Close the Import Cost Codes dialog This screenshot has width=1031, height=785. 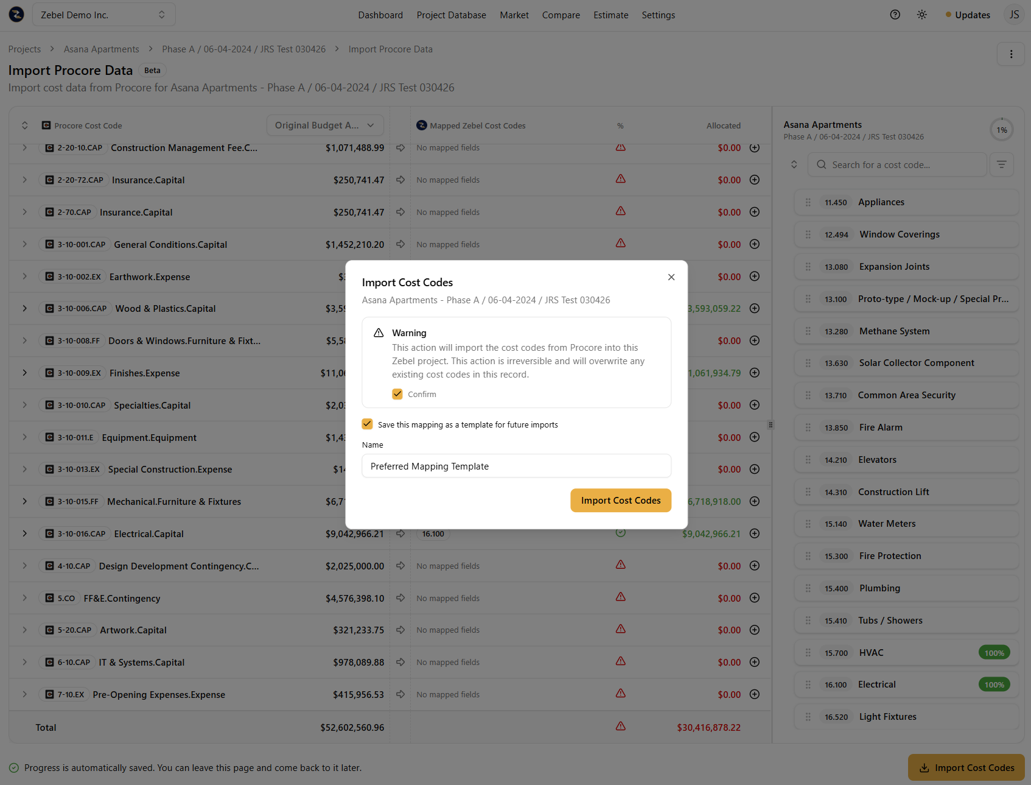pyautogui.click(x=671, y=277)
